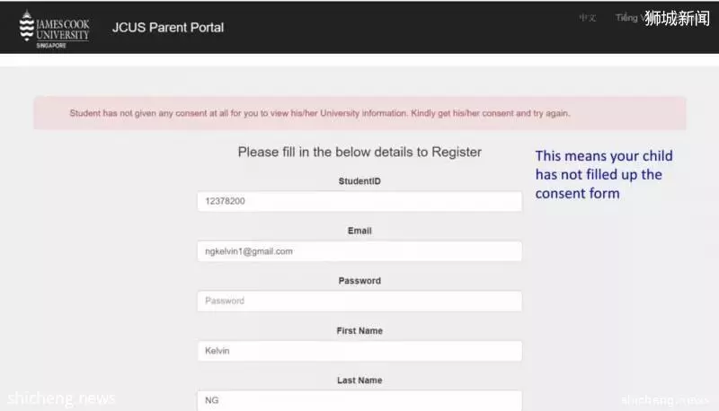Focus the StudentID input field
This screenshot has width=719, height=411.
(x=359, y=201)
